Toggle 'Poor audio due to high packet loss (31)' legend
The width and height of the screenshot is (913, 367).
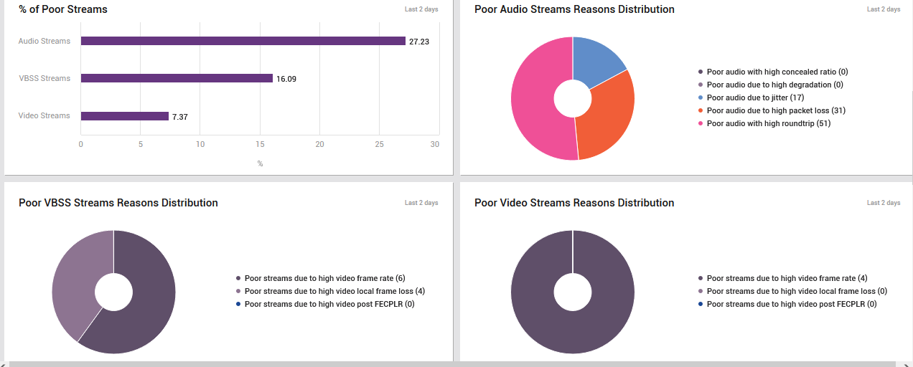pos(772,110)
